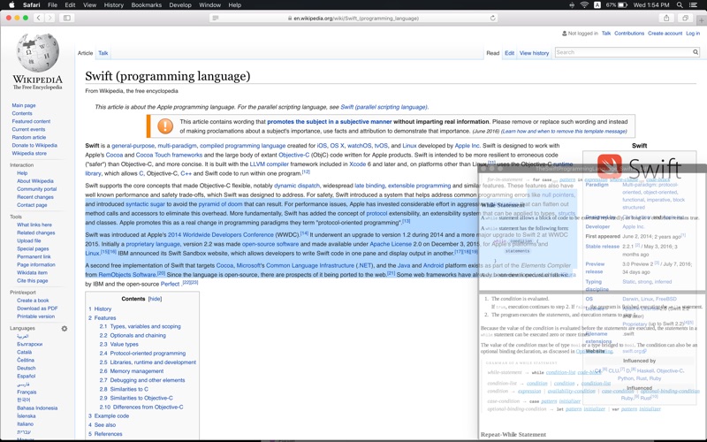
Task: Click the LLVM compiler link
Action: tap(270, 164)
